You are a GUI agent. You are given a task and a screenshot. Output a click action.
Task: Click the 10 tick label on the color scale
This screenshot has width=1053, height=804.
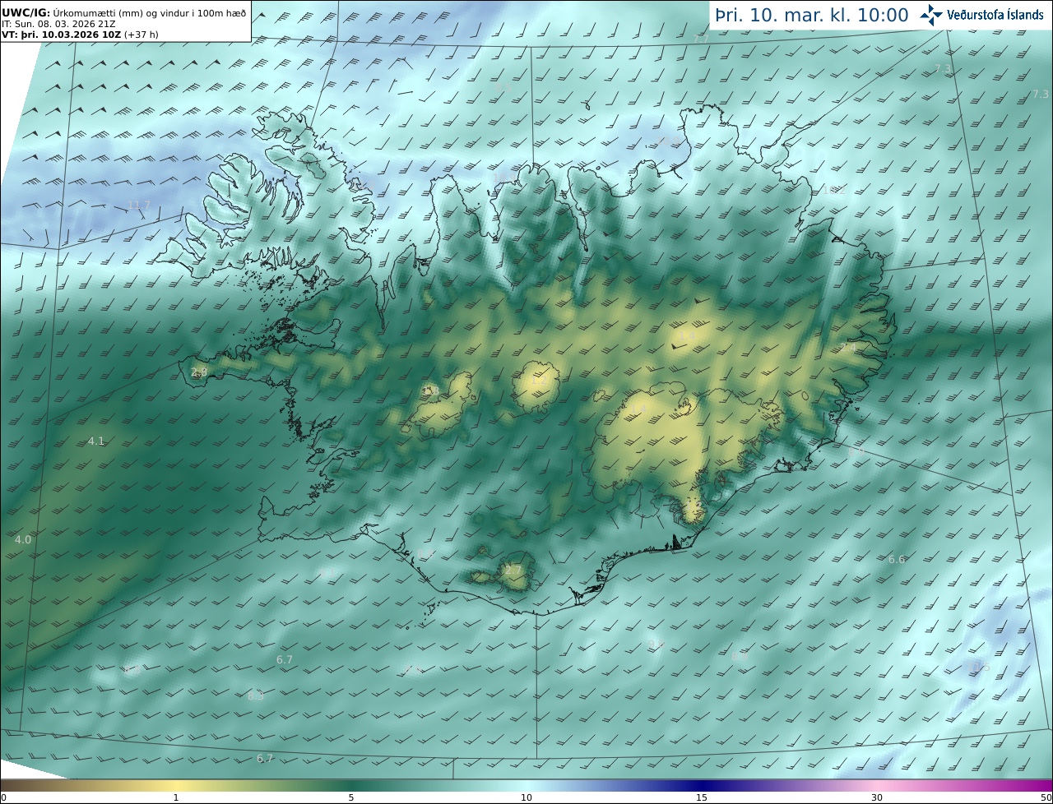pos(526,797)
